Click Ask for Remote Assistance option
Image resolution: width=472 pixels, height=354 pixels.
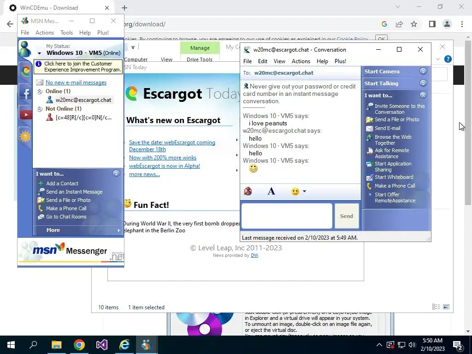392,153
